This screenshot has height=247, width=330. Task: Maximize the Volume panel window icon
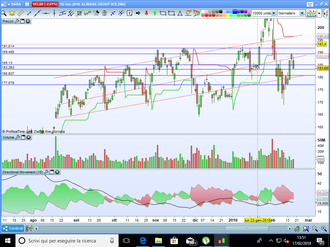pyautogui.click(x=23, y=137)
